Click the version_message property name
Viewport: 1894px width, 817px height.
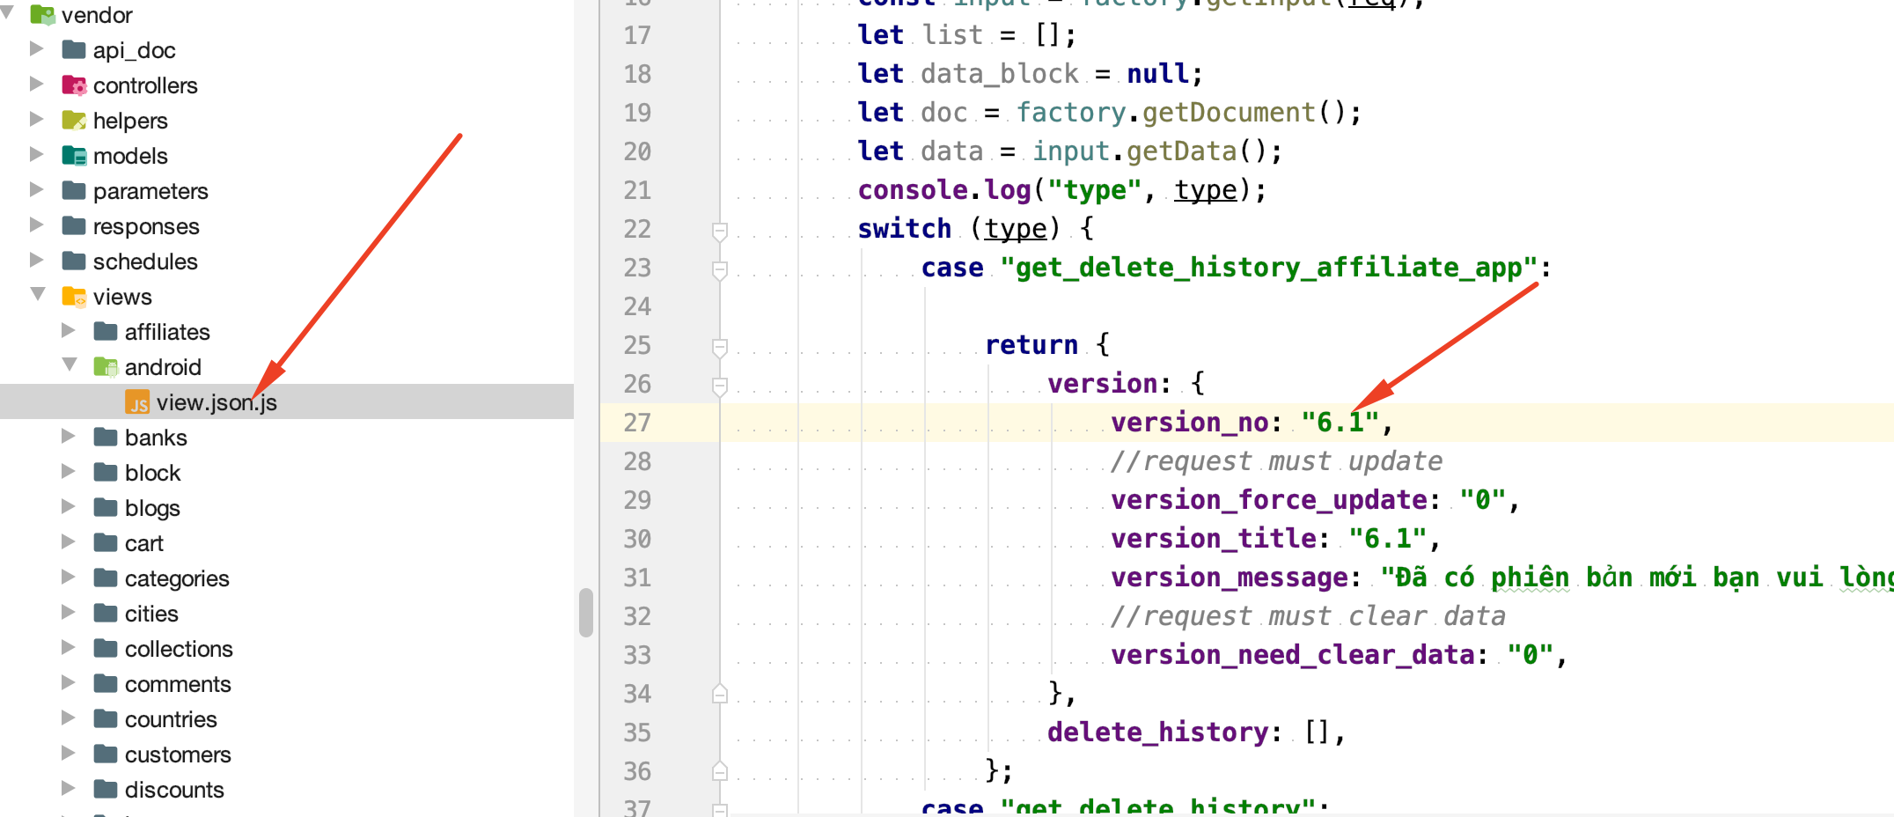pos(1230,578)
